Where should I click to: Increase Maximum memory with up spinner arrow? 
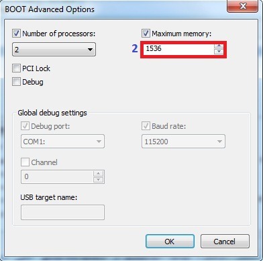point(219,46)
